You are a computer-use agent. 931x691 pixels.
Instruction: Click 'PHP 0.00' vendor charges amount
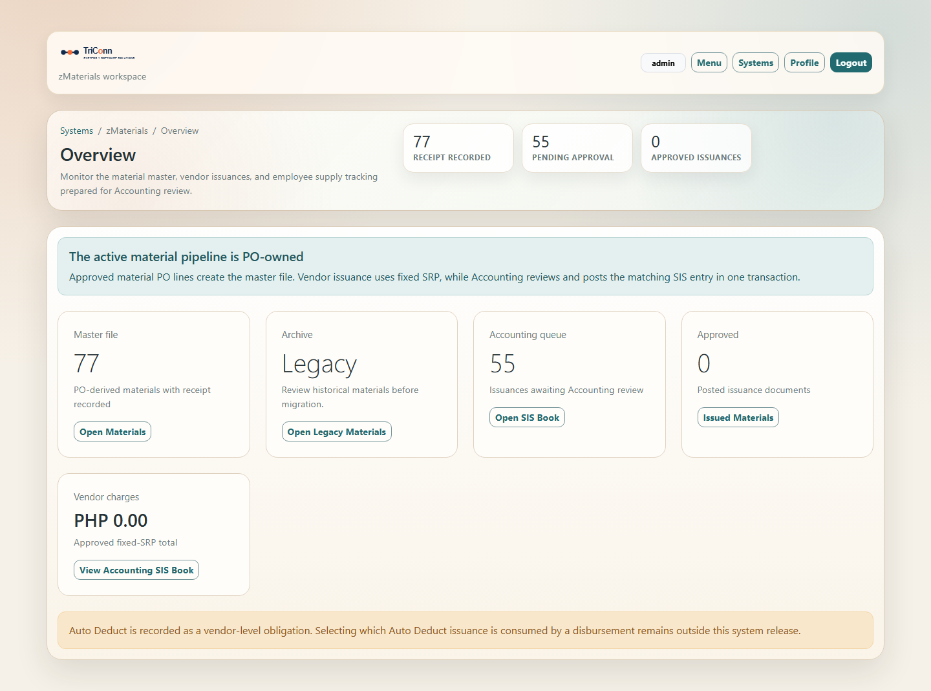pos(111,520)
